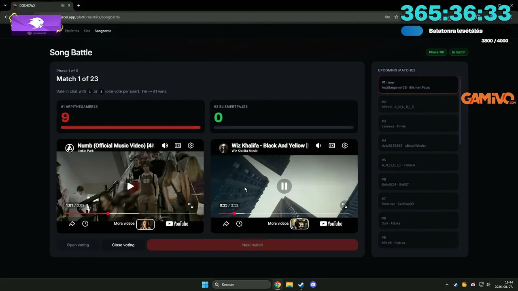Click the Keresés taskbar search box

pyautogui.click(x=241, y=285)
